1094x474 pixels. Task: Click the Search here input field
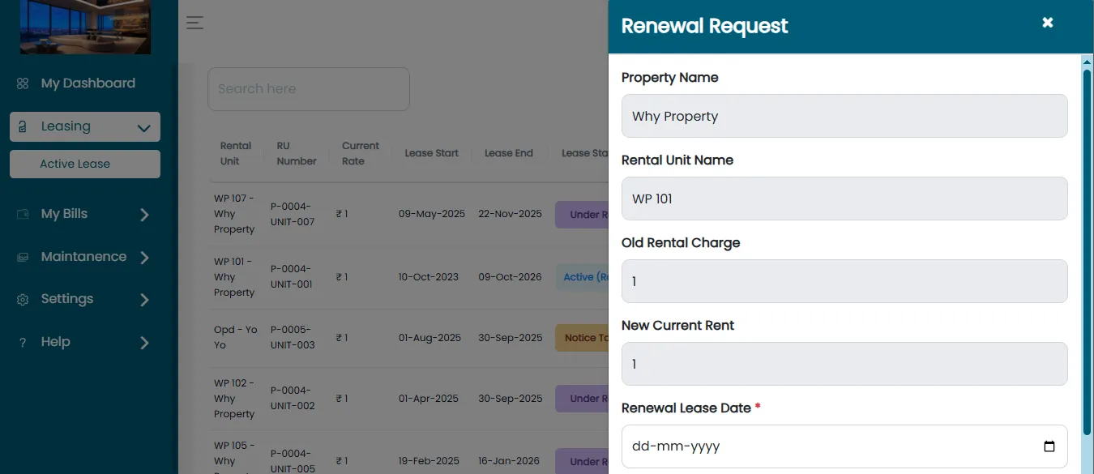click(x=309, y=89)
